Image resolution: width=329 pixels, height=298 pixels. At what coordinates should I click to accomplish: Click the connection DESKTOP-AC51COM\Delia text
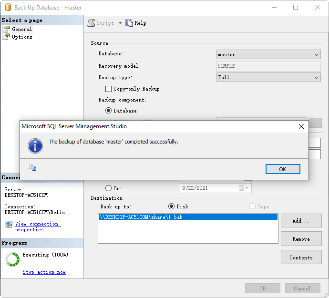tap(35, 212)
